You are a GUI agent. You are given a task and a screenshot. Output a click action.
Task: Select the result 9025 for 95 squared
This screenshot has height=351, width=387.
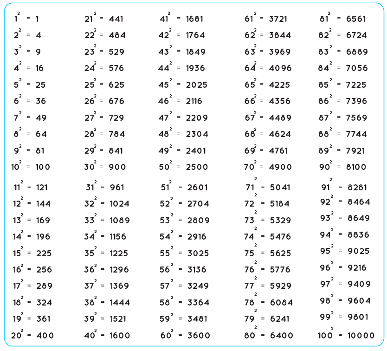[359, 251]
